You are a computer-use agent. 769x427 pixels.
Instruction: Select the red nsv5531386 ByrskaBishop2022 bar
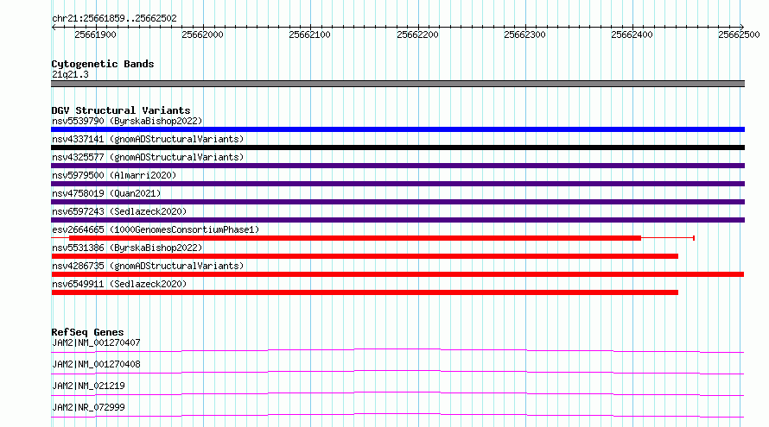point(365,256)
